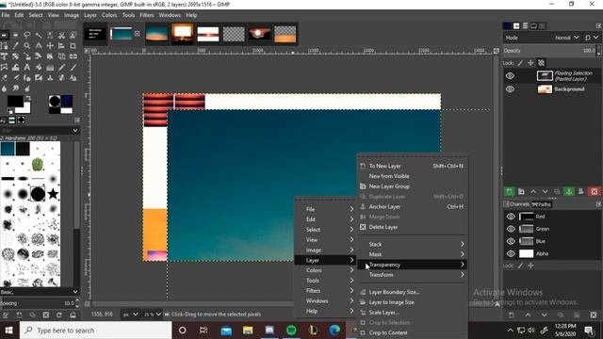Select the Free Select lasso tool
The image size is (603, 339).
27,36
